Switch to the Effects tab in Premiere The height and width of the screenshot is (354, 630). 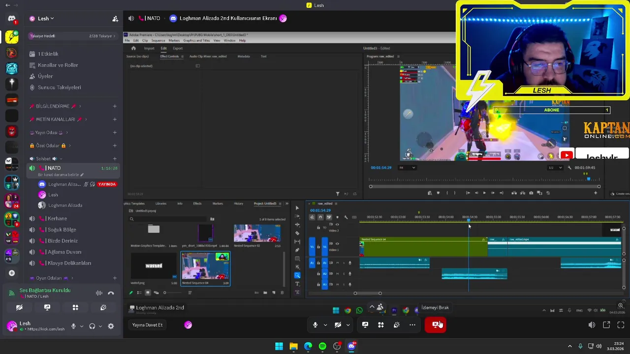(x=197, y=204)
